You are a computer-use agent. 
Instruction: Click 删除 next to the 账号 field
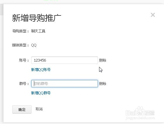(103, 60)
